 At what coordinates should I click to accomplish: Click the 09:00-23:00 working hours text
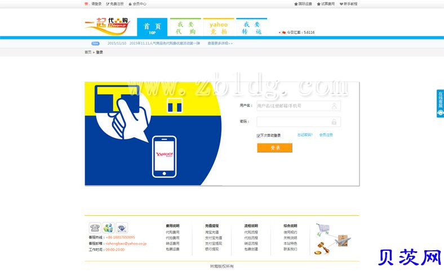115,250
